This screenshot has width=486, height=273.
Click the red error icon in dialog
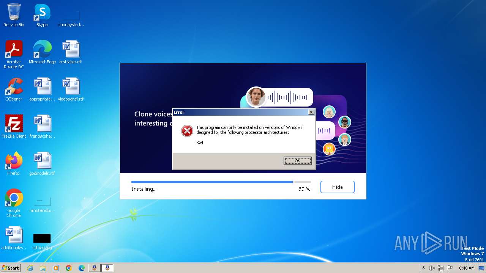(187, 131)
